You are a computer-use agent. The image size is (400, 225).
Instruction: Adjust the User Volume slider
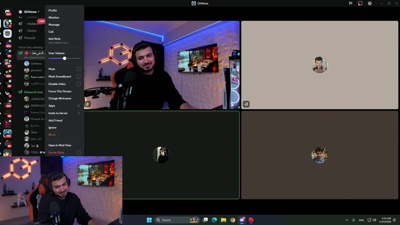pyautogui.click(x=64, y=58)
